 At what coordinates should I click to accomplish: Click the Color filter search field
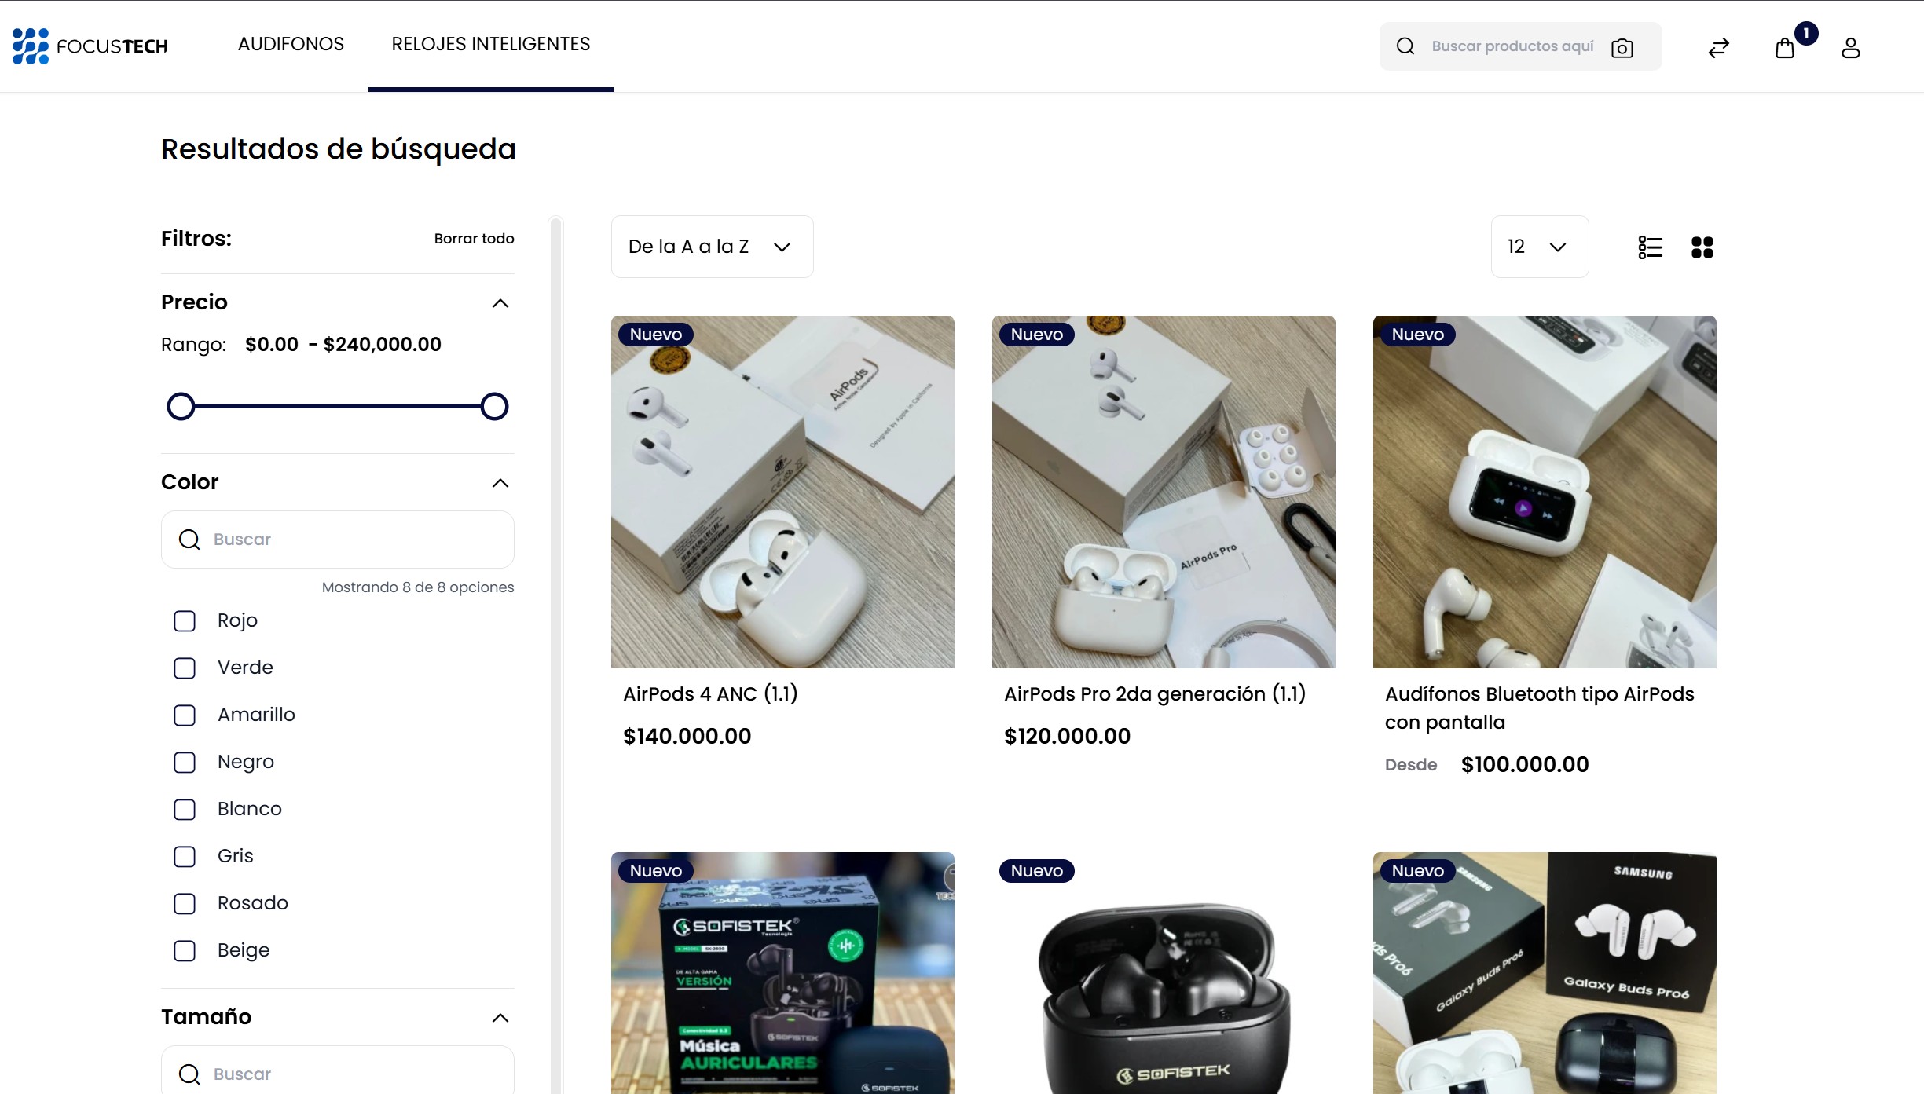(338, 539)
